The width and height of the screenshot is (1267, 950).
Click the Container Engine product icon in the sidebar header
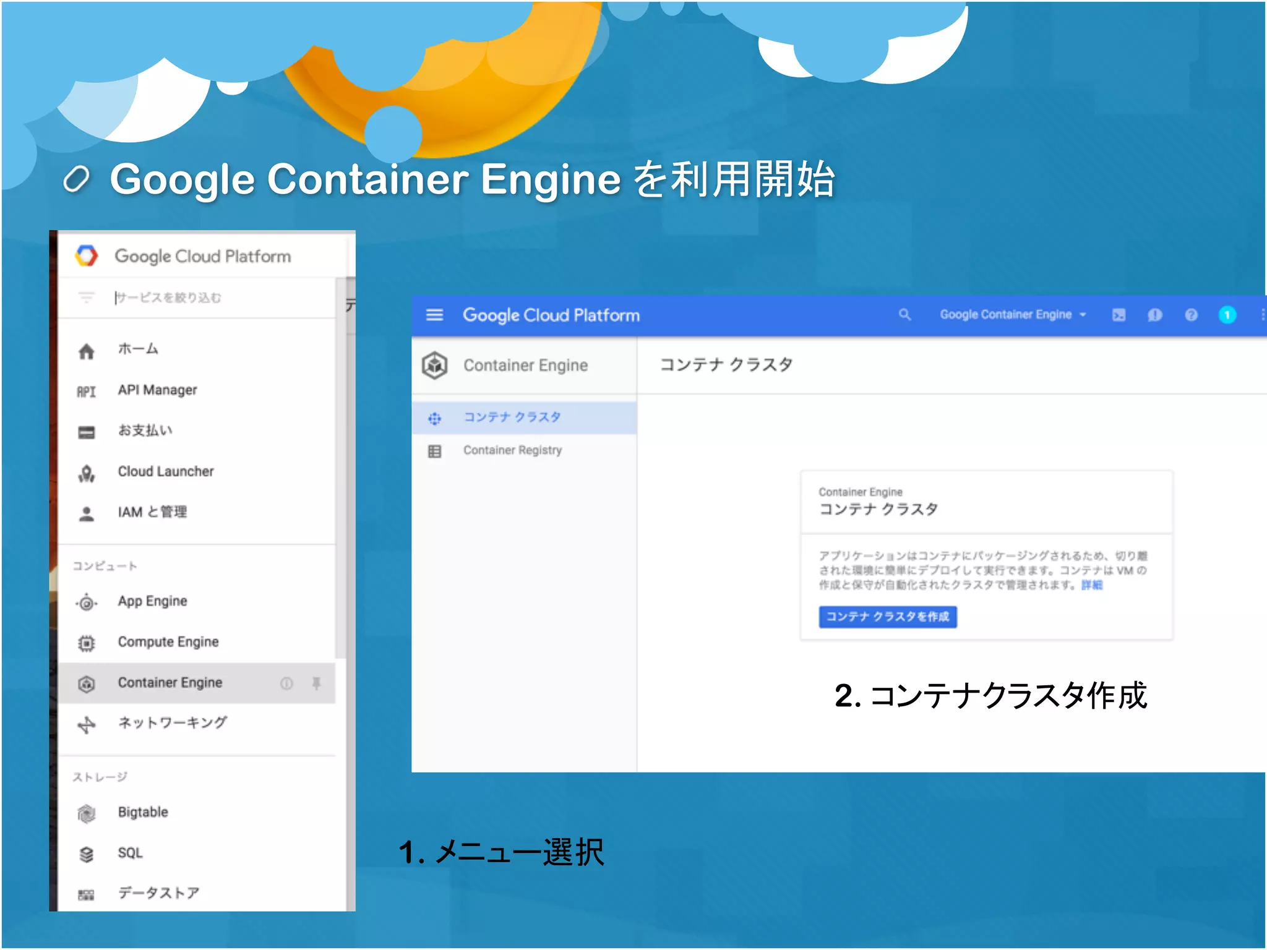pyautogui.click(x=435, y=365)
